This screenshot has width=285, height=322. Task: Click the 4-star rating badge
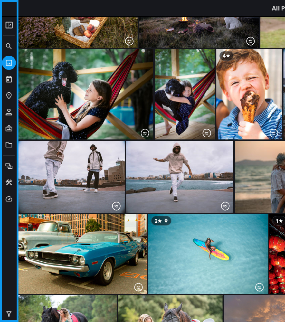point(226,56)
